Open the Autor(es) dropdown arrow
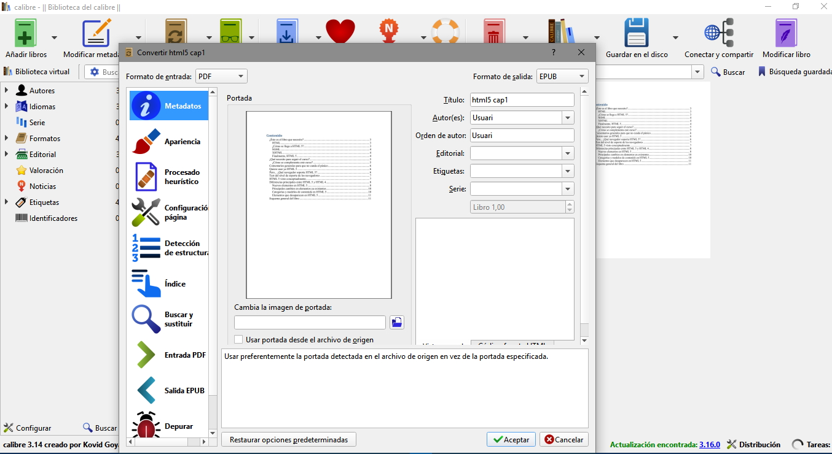Viewport: 832px width, 454px height. click(568, 118)
